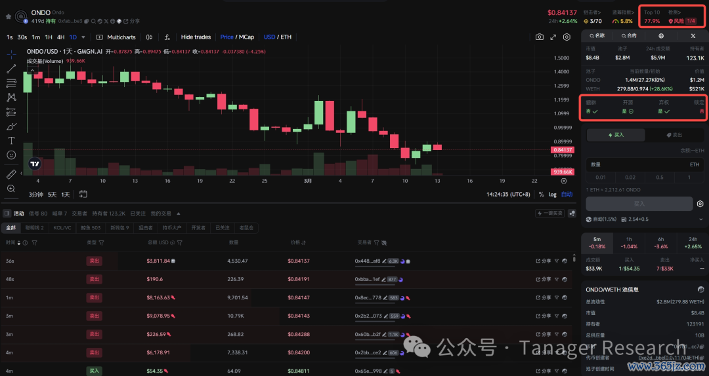Open the 类型 column filter
The width and height of the screenshot is (709, 376).
coord(101,243)
